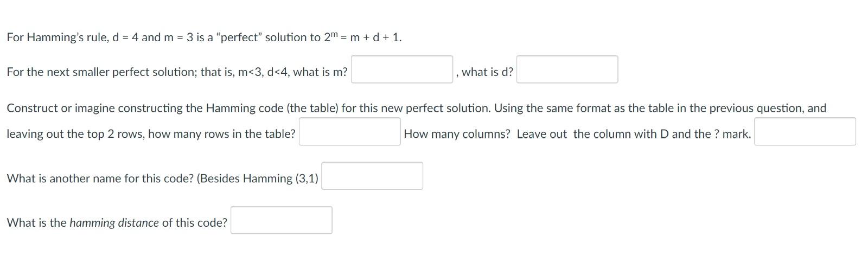868x275 pixels.
Task: Click the ', what is d?' label
Action: pos(487,72)
